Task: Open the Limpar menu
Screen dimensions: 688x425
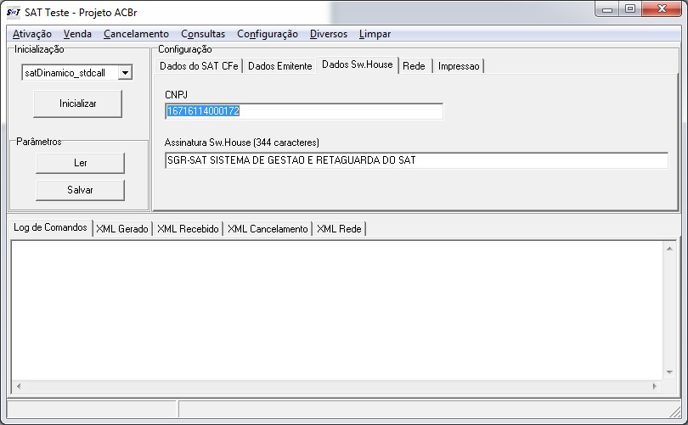Action: (x=375, y=34)
